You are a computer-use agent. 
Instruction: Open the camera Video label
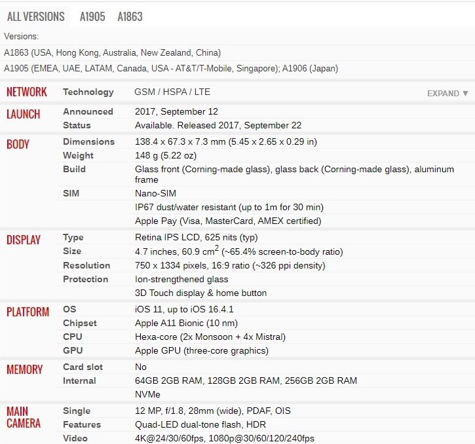click(x=75, y=438)
